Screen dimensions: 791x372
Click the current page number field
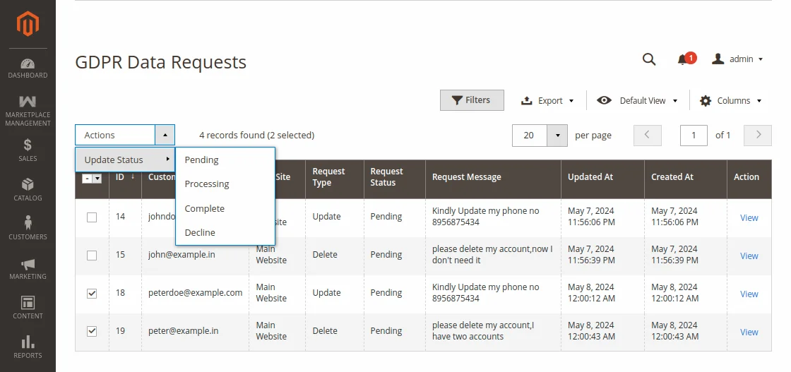694,136
